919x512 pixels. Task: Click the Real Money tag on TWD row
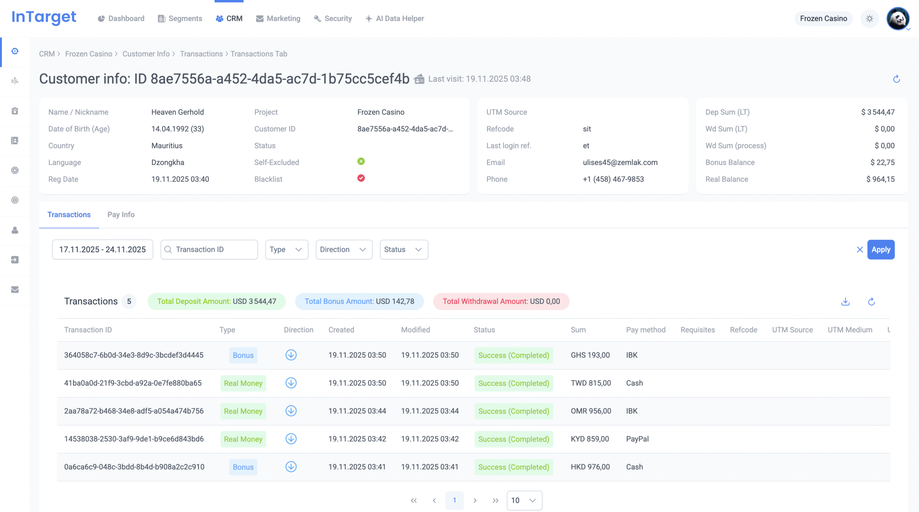point(243,383)
